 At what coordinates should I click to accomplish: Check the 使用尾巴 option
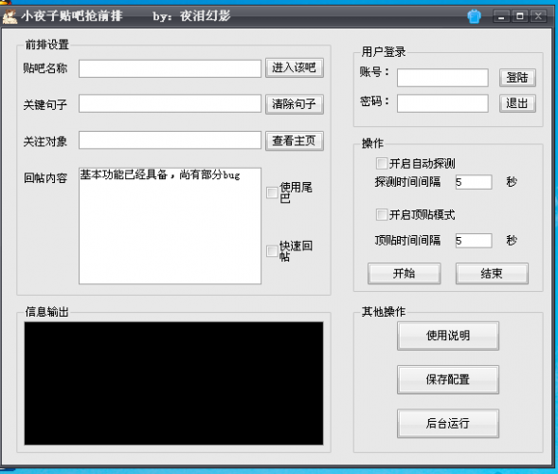tap(272, 192)
